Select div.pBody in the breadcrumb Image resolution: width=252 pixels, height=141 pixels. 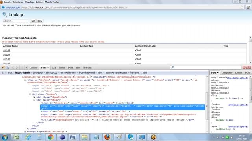[x=38, y=73]
